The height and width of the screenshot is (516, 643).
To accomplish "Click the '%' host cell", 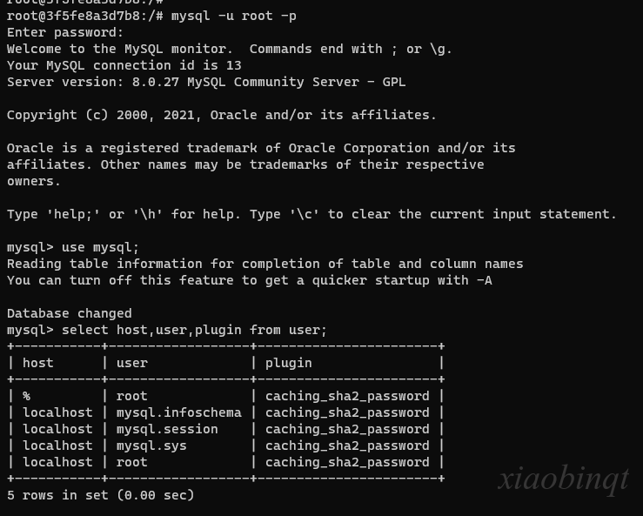I will pyautogui.click(x=27, y=396).
